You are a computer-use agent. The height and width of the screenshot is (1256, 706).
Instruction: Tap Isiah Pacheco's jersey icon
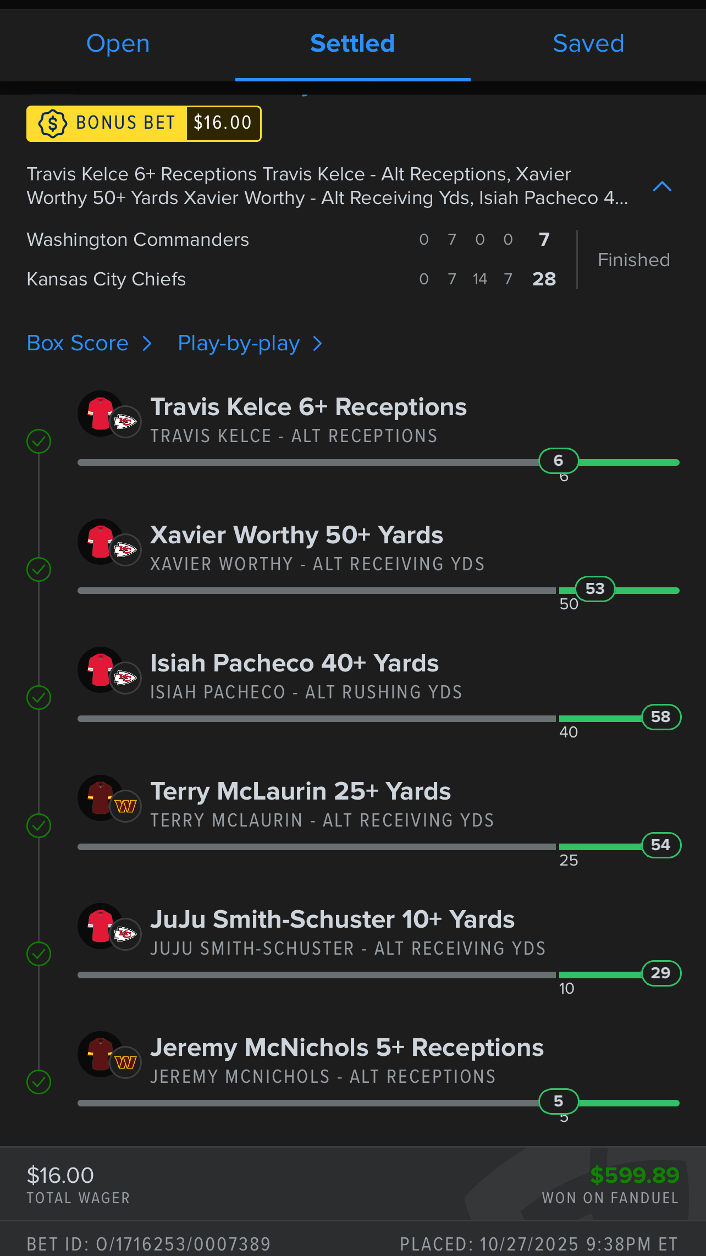tap(101, 670)
